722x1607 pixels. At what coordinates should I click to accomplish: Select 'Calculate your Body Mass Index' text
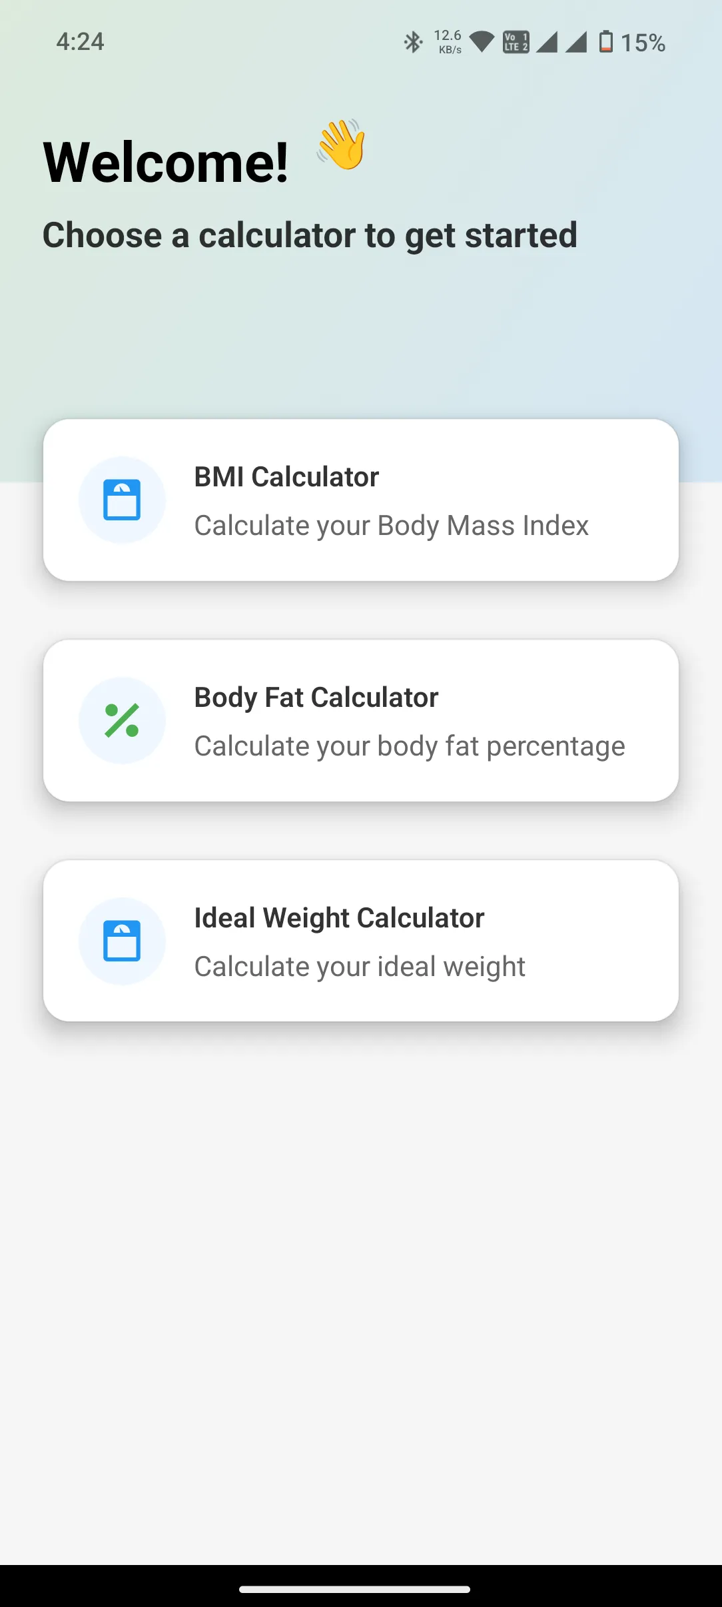[x=392, y=526]
